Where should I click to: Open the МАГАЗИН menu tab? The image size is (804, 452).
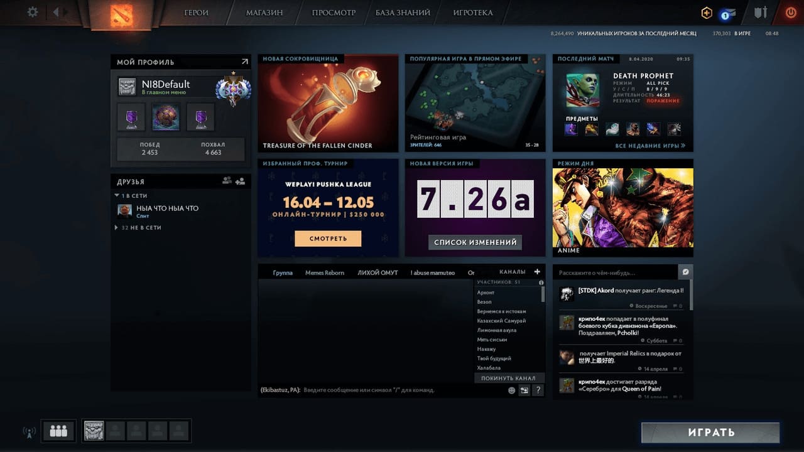pos(264,13)
